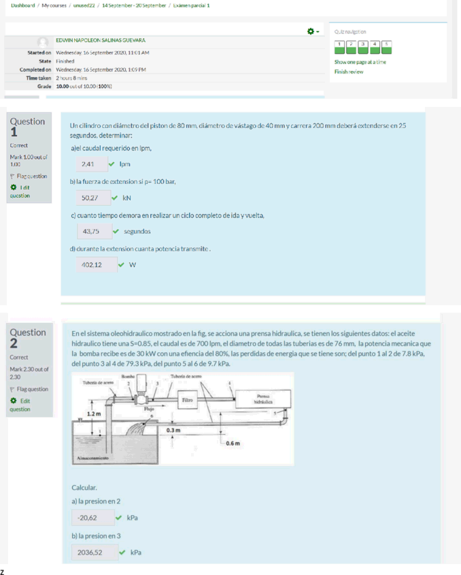Click the State value Finished
The height and width of the screenshot is (575, 461).
(x=65, y=61)
